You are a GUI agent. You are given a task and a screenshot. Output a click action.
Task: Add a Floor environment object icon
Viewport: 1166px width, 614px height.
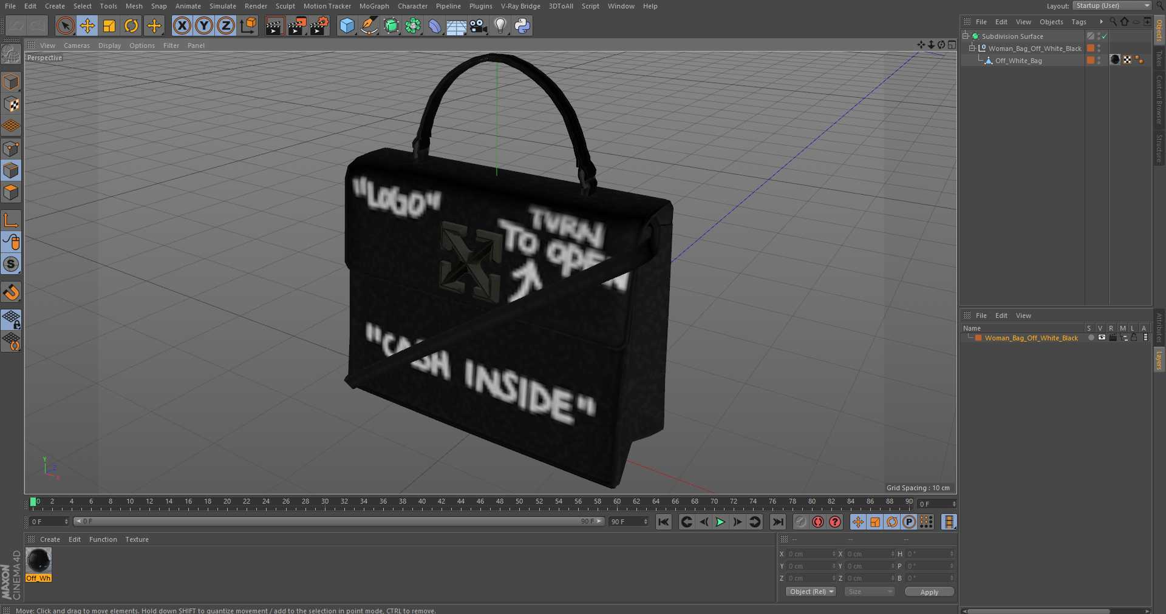pyautogui.click(x=457, y=25)
